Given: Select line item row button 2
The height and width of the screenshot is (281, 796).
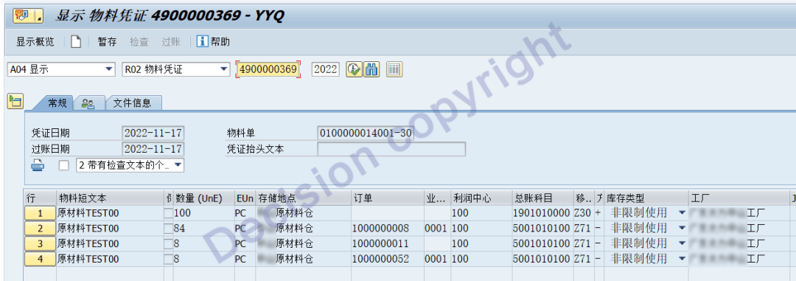Looking at the screenshot, I should coord(40,228).
